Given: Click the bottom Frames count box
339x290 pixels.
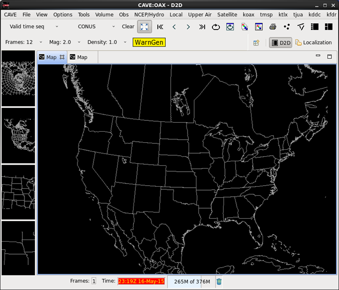Looking at the screenshot, I should tap(94, 281).
